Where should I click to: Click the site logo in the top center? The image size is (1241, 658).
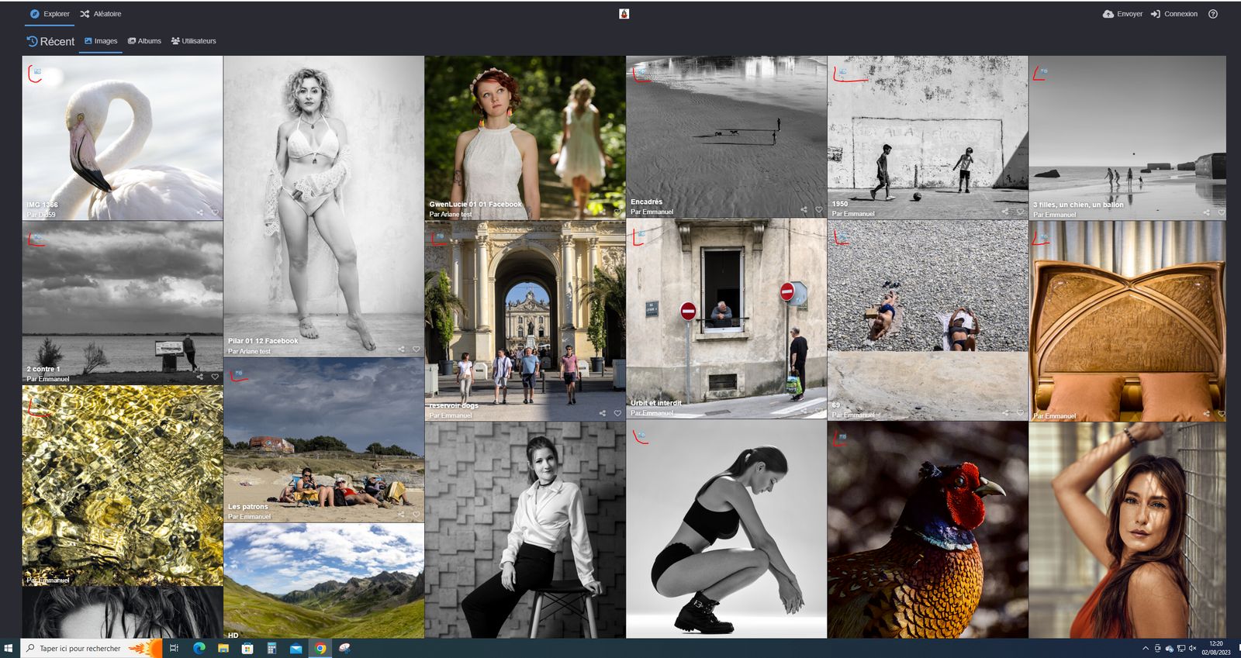pos(624,14)
